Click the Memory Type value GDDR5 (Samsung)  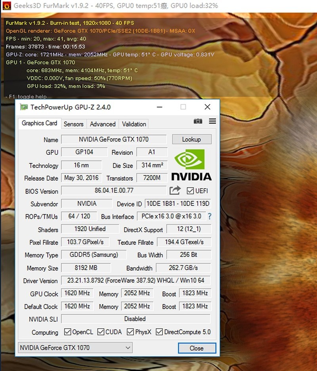[x=94, y=255]
